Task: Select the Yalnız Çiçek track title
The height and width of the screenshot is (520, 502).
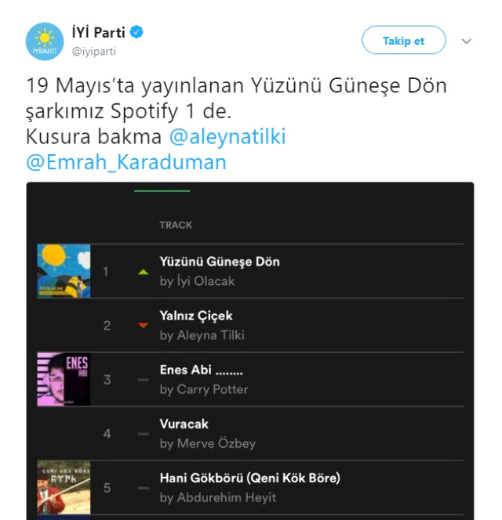Action: point(196,316)
